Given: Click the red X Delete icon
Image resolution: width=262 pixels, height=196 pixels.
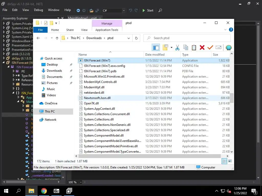Looking at the screenshot, I should point(202,47).
